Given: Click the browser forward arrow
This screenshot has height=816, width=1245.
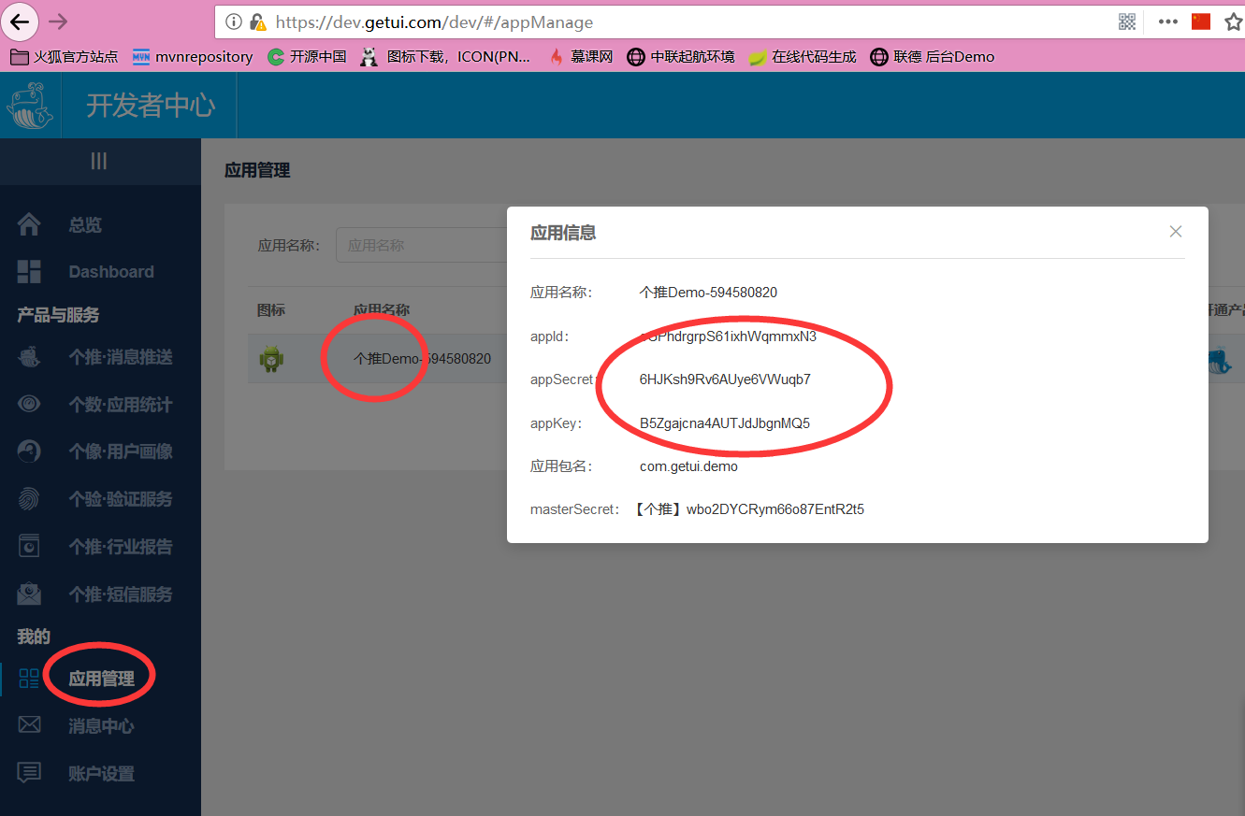Looking at the screenshot, I should [x=58, y=21].
